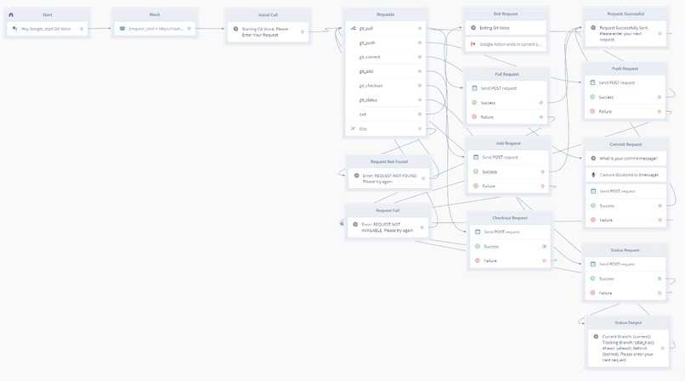Image resolution: width=685 pixels, height=381 pixels.
Task: Select the git_status choice row
Action: [x=385, y=99]
